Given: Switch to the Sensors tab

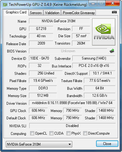Looking at the screenshot, I should (x=36, y=13).
